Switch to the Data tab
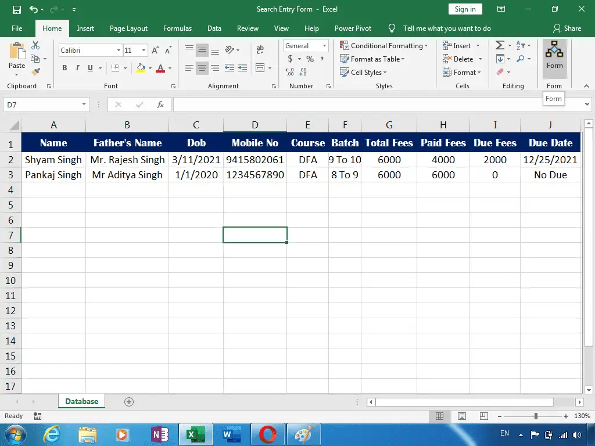 pos(214,28)
